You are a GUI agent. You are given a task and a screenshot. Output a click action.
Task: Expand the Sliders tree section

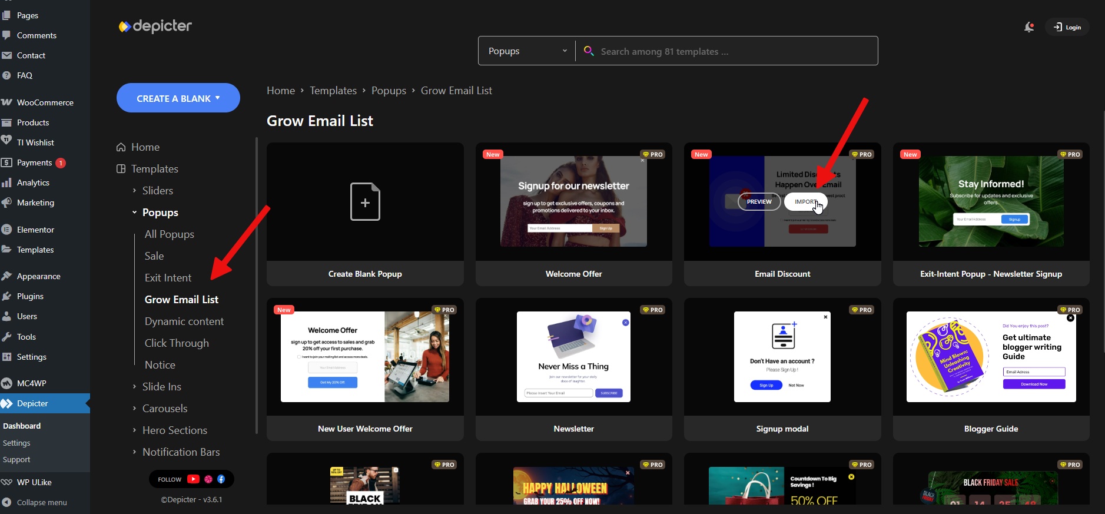coord(134,191)
